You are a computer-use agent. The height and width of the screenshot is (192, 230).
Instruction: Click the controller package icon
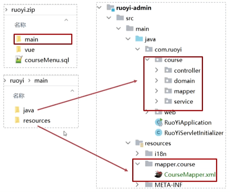pyautogui.click(x=168, y=70)
